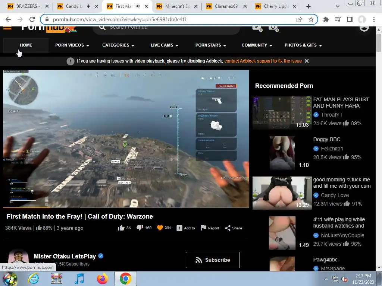Click the taskbar clock showing 2:17 PM

pos(363,279)
